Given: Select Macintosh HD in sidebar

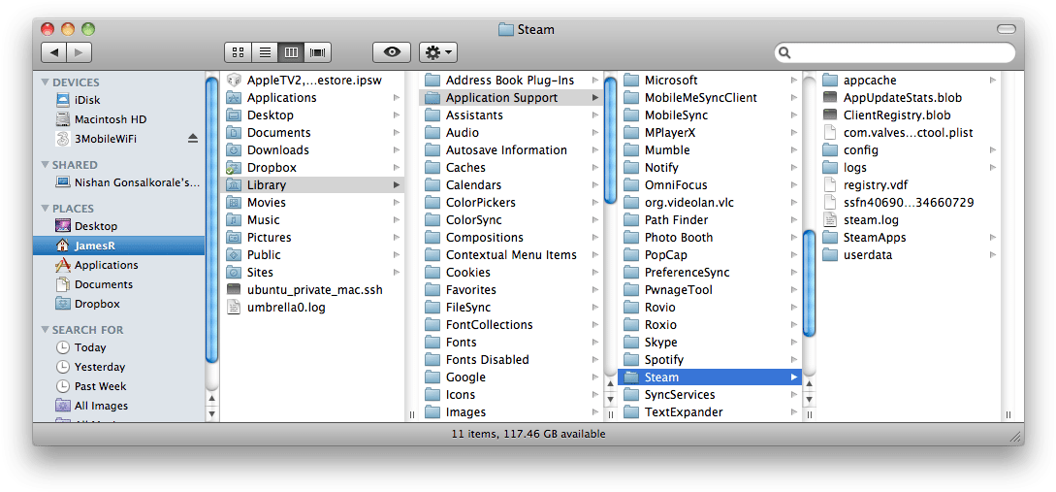Looking at the screenshot, I should tap(110, 119).
